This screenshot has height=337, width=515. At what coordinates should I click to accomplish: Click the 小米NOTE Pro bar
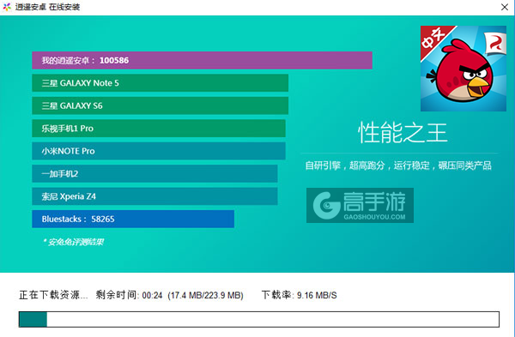[159, 151]
